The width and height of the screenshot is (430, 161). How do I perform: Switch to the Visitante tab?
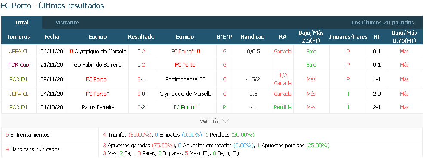(67, 23)
